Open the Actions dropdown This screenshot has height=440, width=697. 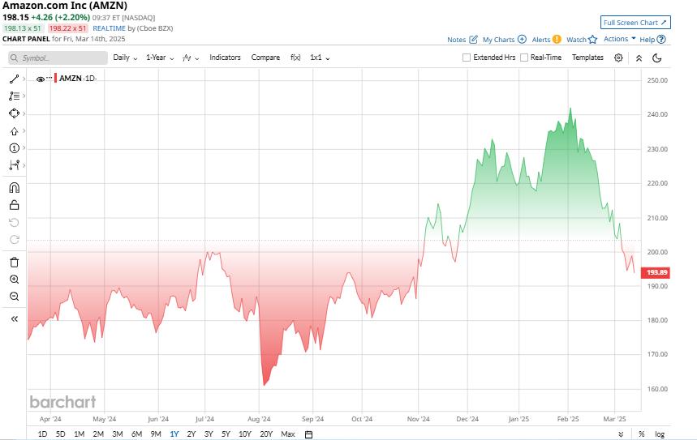620,39
